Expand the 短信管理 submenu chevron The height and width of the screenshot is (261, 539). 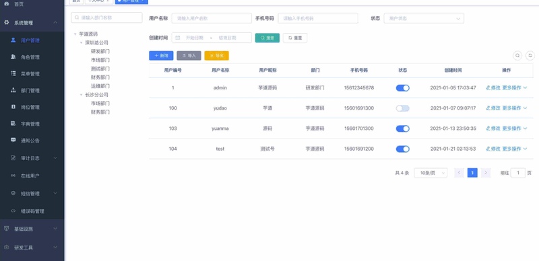pyautogui.click(x=55, y=193)
